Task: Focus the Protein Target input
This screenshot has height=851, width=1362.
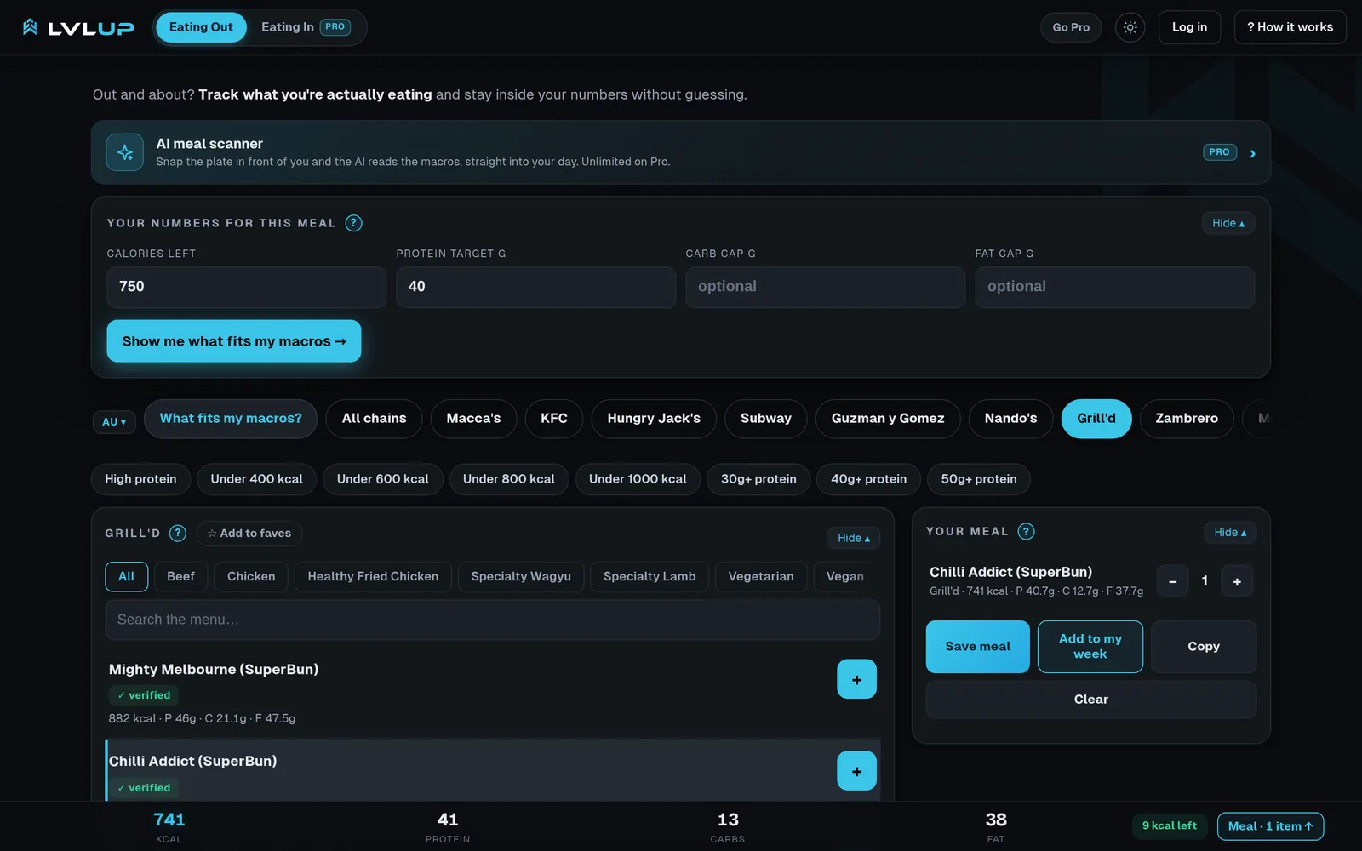Action: 536,287
